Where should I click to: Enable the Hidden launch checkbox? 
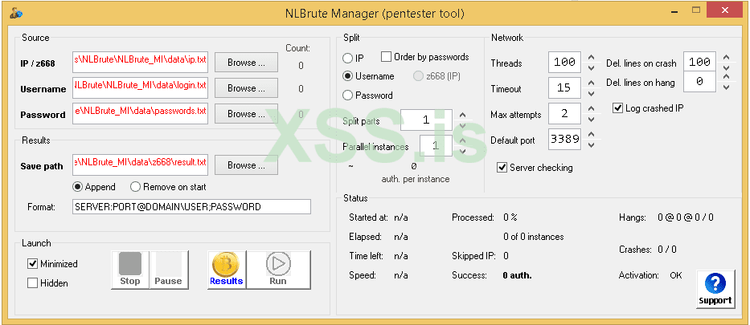32,283
